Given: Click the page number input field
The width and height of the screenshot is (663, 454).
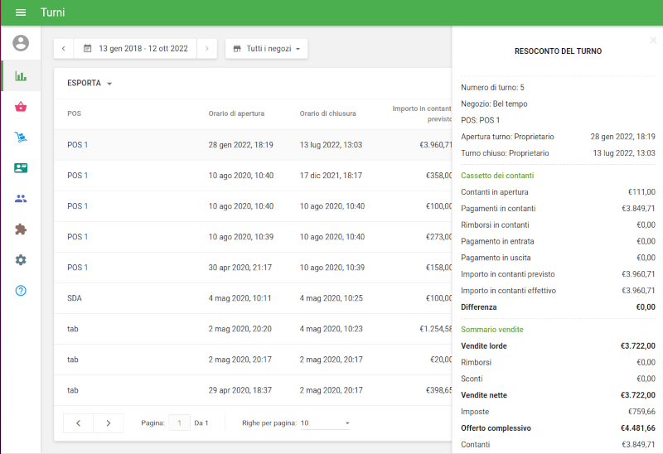Looking at the screenshot, I should (x=179, y=423).
